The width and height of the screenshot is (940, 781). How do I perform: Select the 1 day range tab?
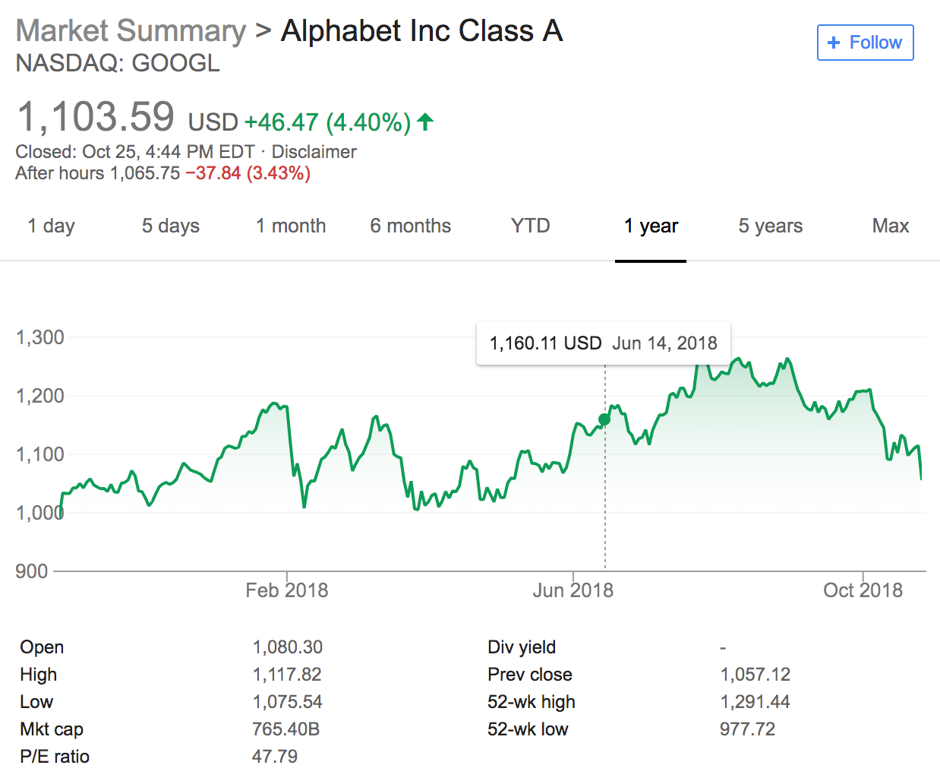52,226
